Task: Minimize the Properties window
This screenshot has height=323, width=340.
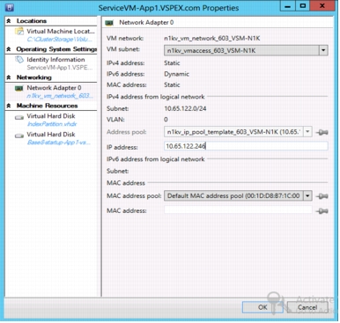Action: [x=288, y=6]
